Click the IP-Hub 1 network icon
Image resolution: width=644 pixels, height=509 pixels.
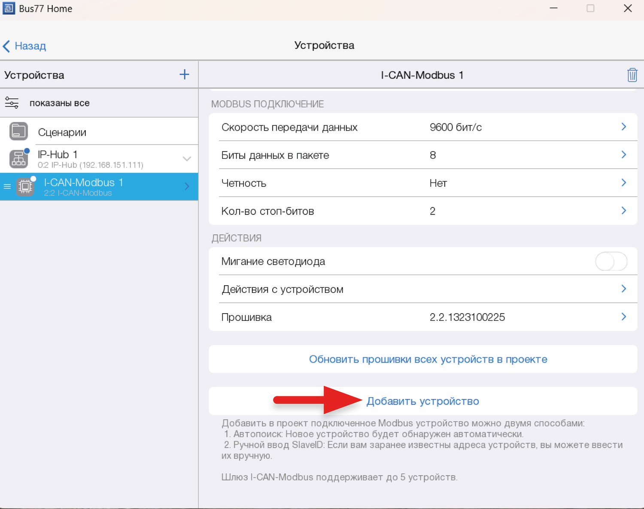pyautogui.click(x=19, y=159)
